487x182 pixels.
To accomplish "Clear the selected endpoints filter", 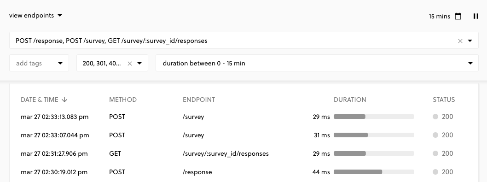I will tap(460, 41).
